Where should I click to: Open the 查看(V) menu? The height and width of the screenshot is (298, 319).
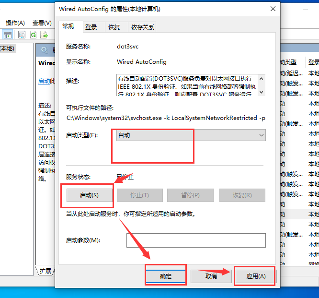42,23
